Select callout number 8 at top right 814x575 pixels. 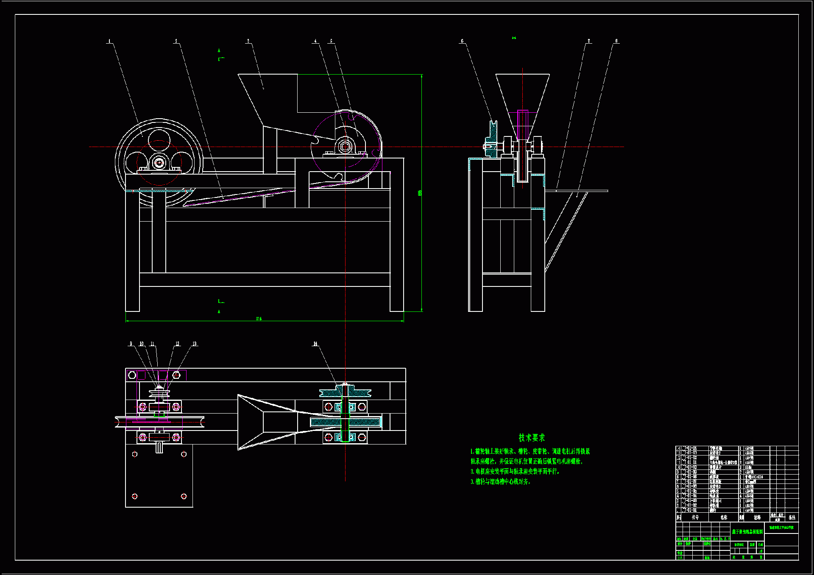coord(616,41)
